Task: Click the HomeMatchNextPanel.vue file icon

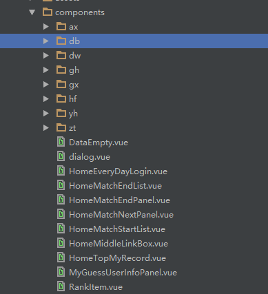Action: [61, 214]
